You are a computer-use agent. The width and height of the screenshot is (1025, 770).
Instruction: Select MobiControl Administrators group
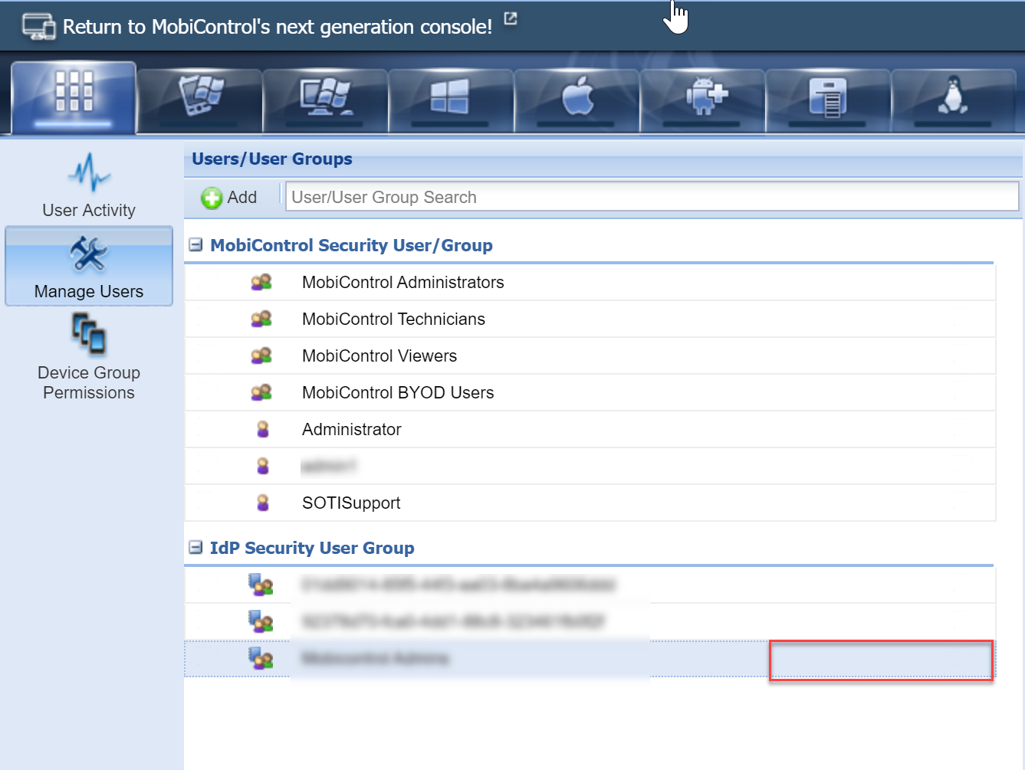pos(402,283)
